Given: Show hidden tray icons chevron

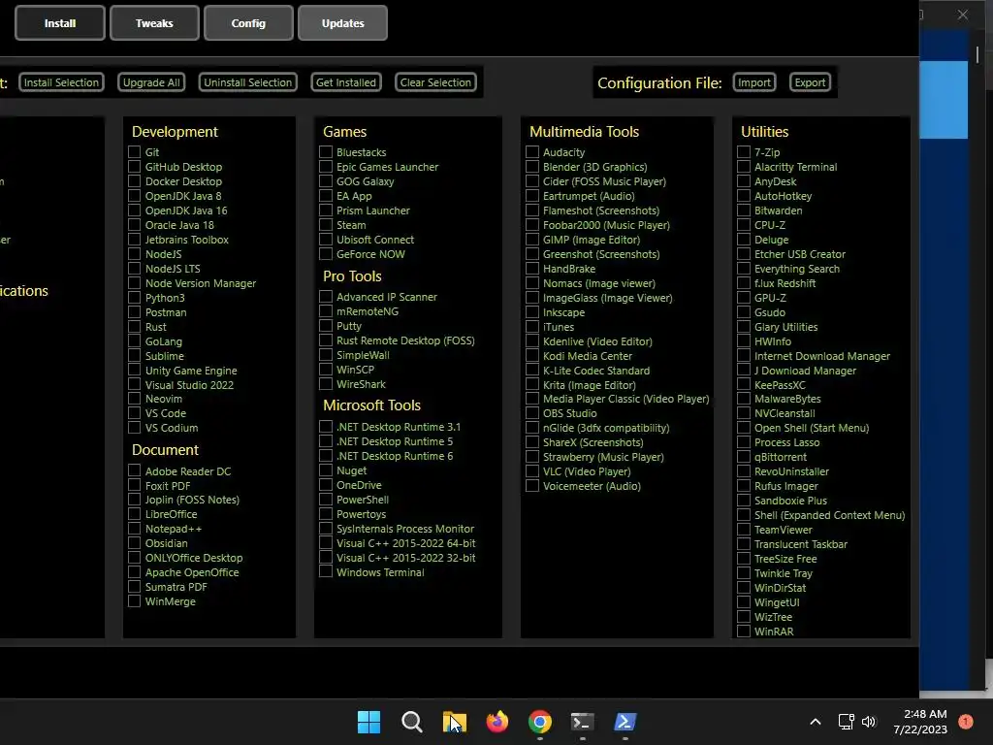Looking at the screenshot, I should coord(816,722).
